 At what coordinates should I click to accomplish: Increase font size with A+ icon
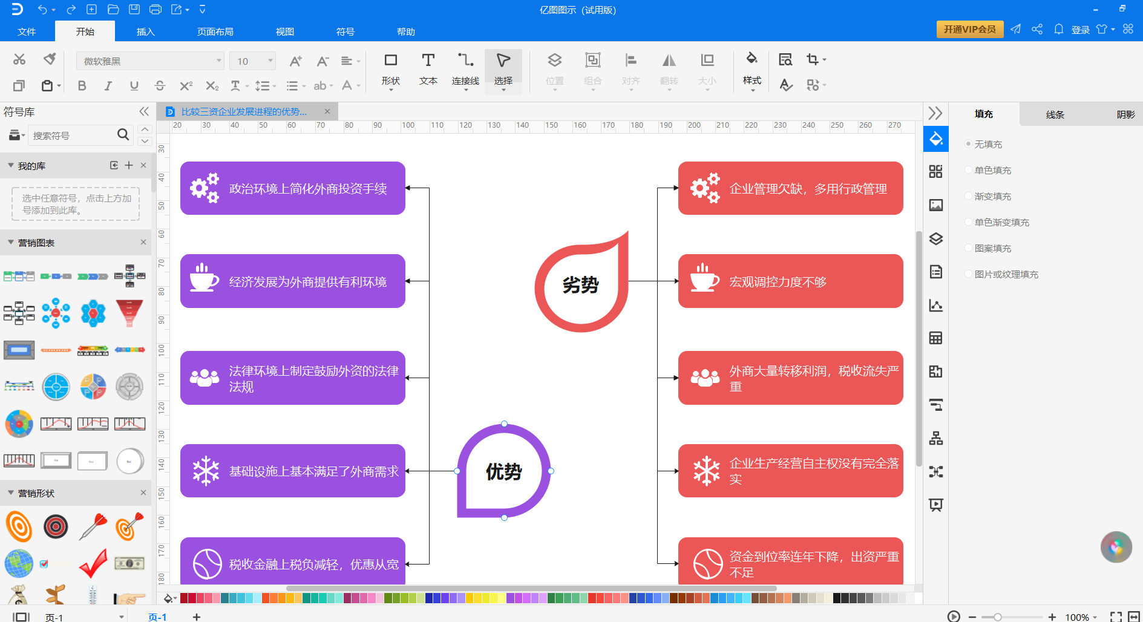tap(295, 61)
